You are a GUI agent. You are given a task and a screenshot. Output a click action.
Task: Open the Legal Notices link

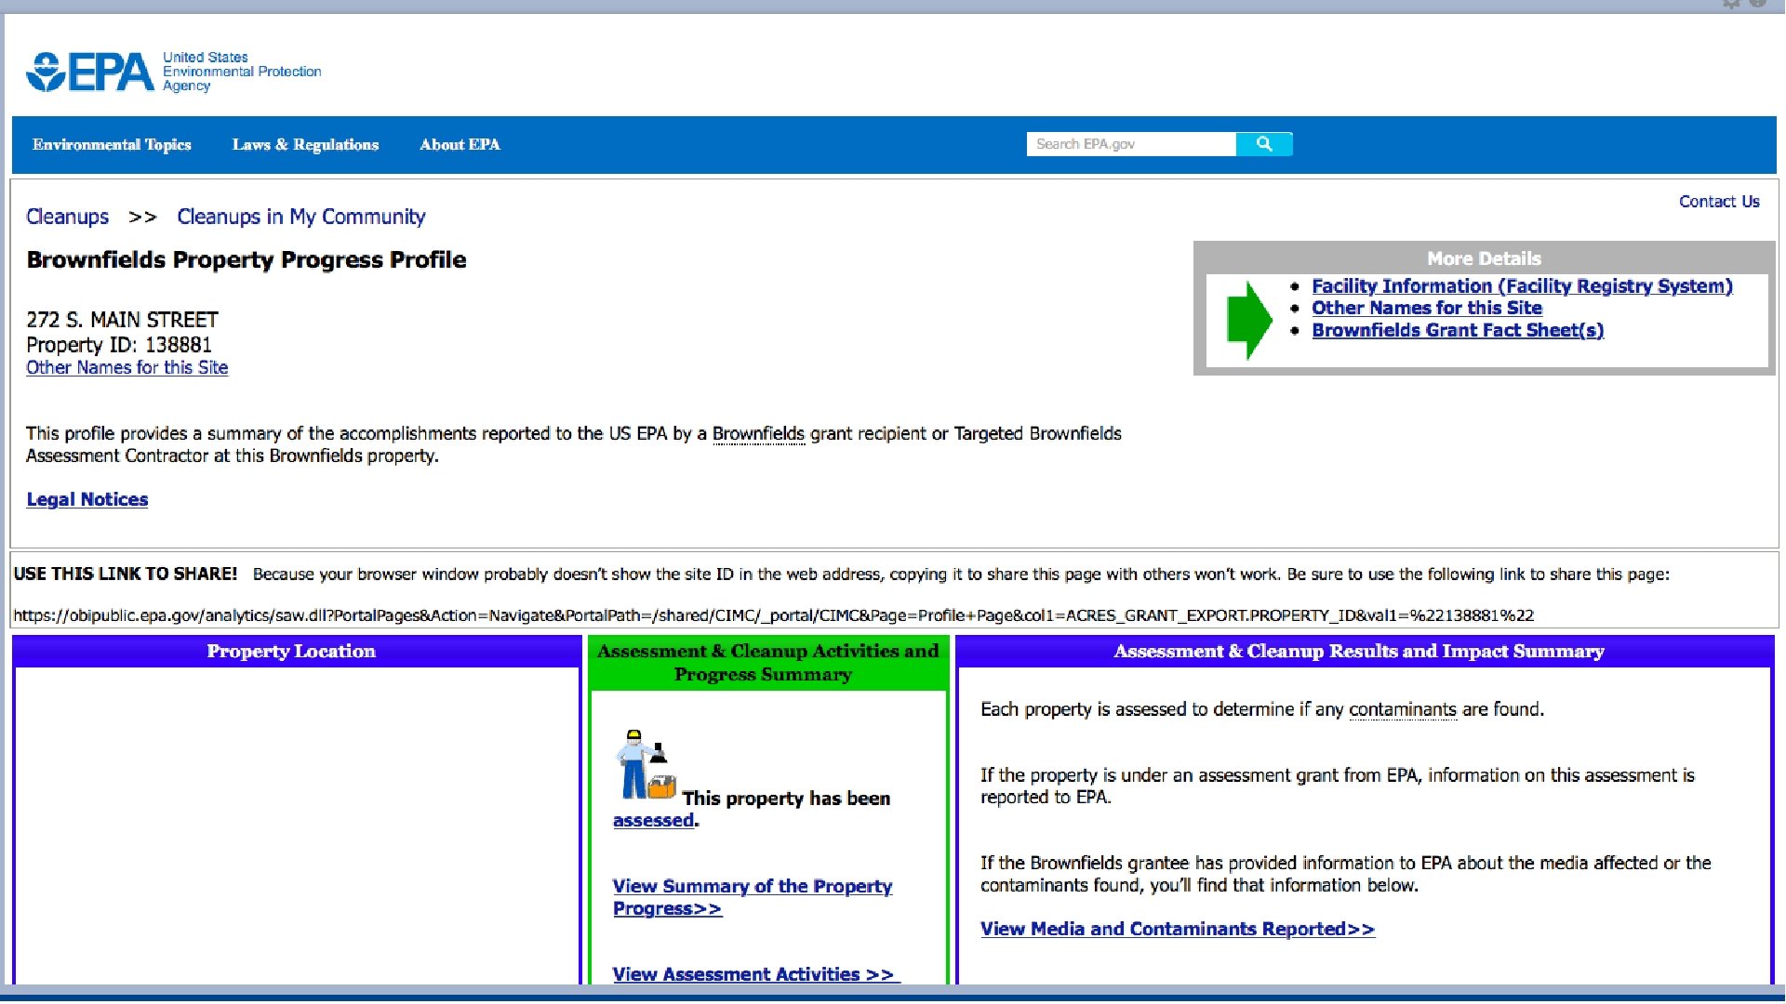point(87,500)
